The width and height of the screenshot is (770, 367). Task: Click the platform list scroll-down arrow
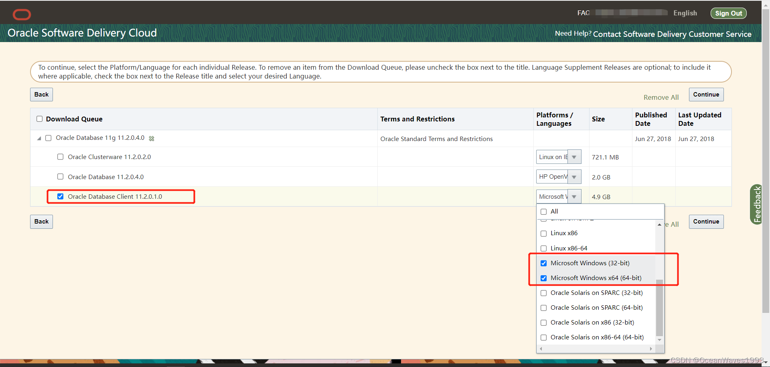pos(659,340)
